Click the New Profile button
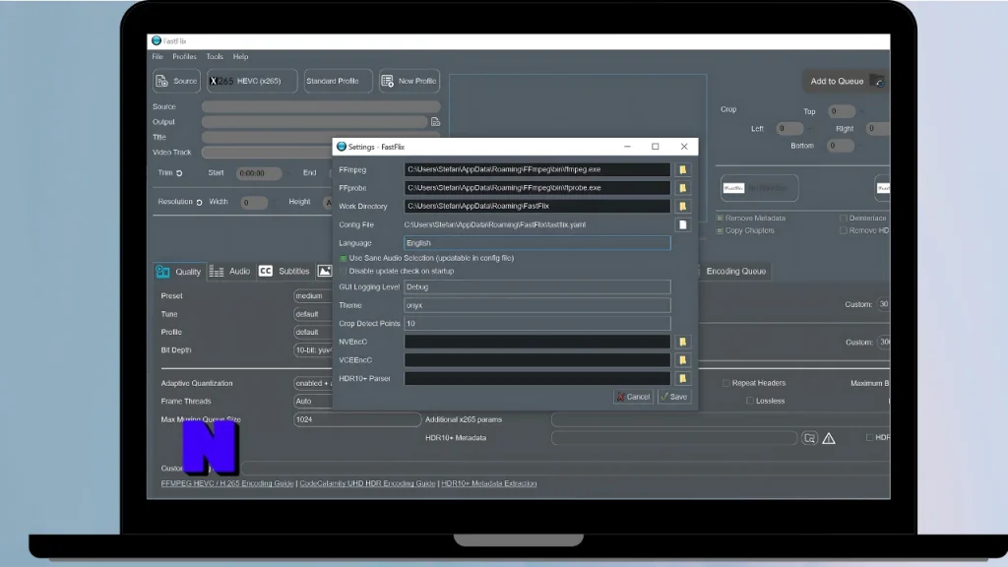Image resolution: width=1008 pixels, height=567 pixels. [x=409, y=81]
